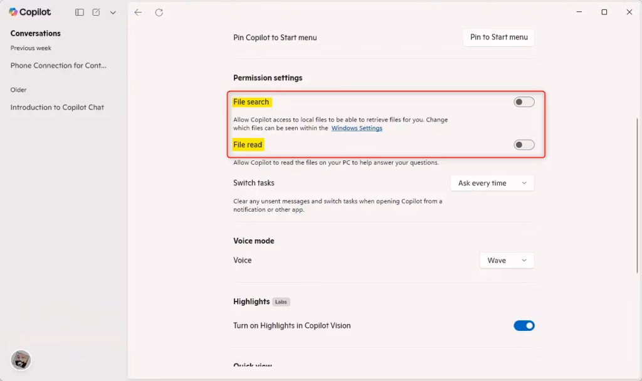Maximize the Copilot window
Screen dimensions: 642x381
604,12
